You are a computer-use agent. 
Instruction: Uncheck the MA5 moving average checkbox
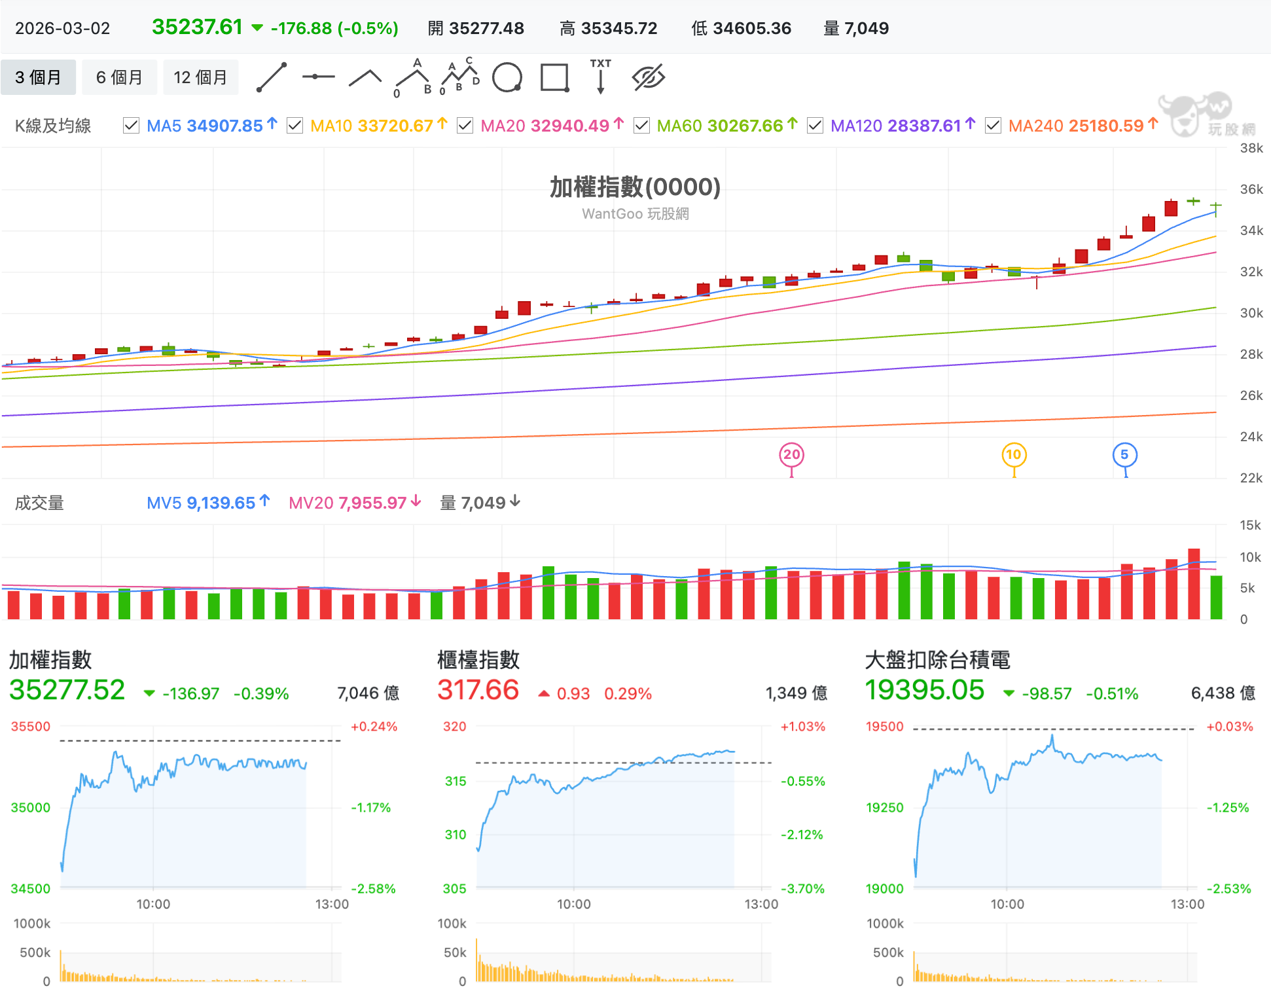tap(131, 126)
